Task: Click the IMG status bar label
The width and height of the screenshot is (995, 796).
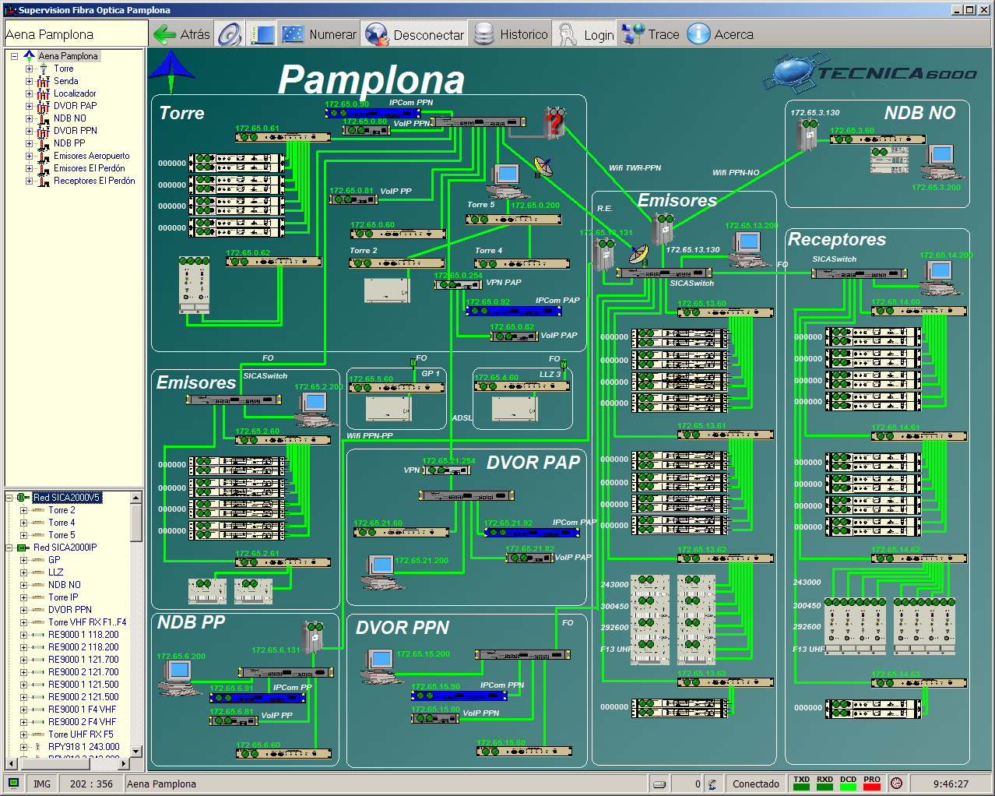Action: click(42, 784)
